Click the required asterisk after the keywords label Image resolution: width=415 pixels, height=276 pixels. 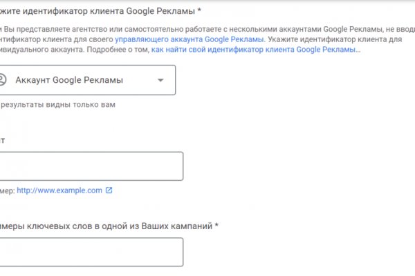tap(216, 226)
